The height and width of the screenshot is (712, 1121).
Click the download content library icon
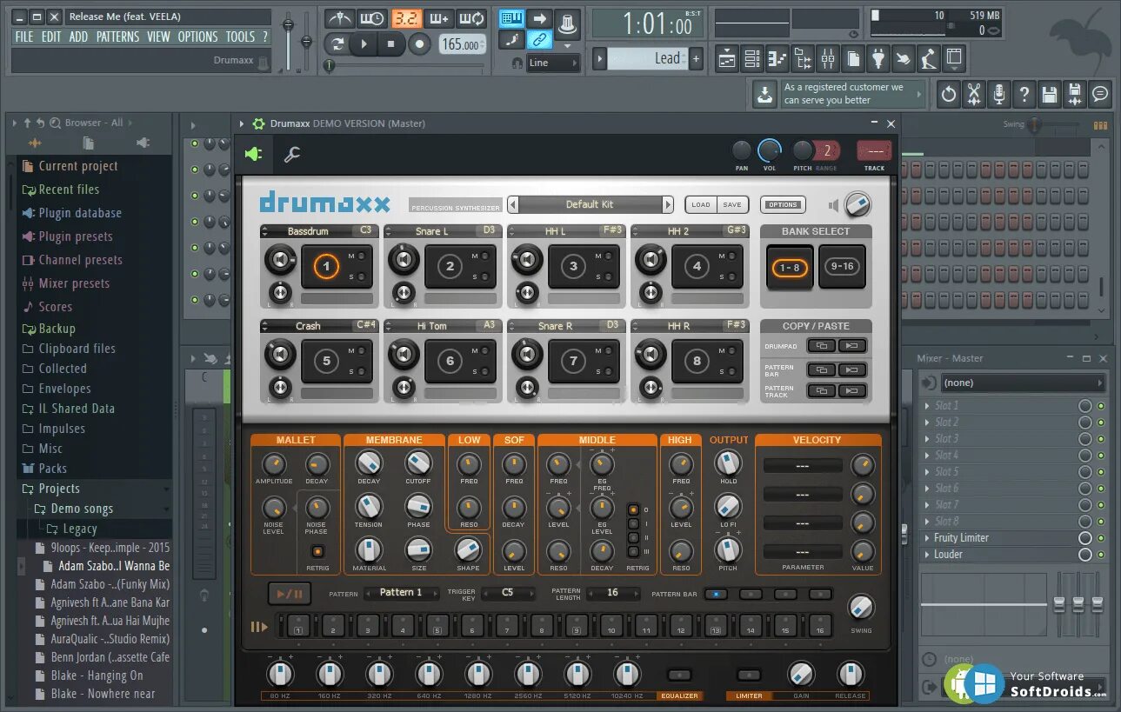point(764,94)
